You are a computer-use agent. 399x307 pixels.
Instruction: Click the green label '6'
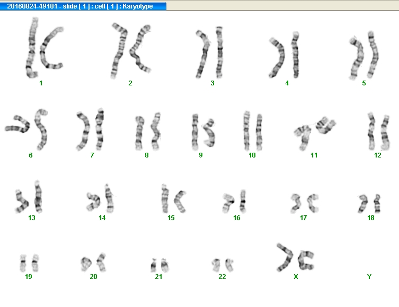coord(31,155)
